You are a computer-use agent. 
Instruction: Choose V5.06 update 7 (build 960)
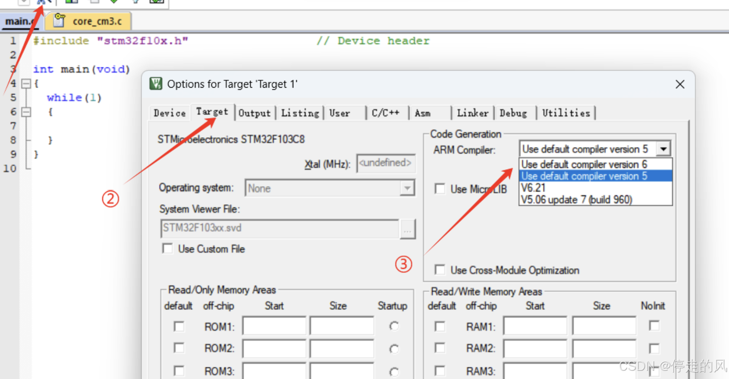click(595, 199)
